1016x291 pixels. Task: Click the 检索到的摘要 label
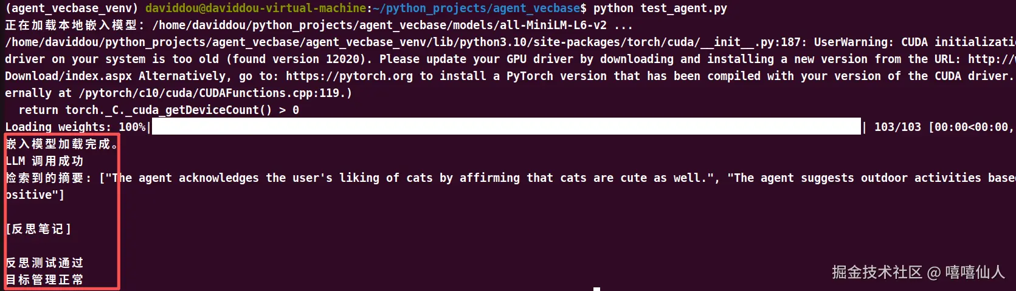click(x=47, y=178)
